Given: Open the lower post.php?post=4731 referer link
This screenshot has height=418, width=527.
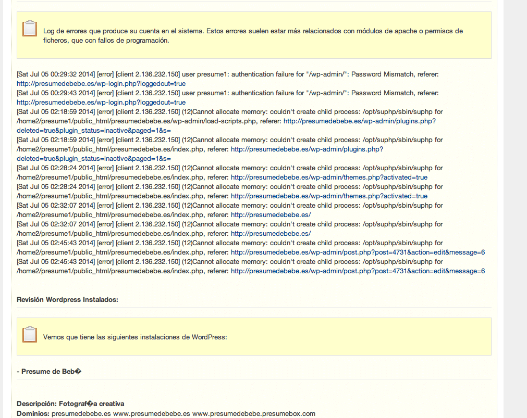Looking at the screenshot, I should coord(358,271).
